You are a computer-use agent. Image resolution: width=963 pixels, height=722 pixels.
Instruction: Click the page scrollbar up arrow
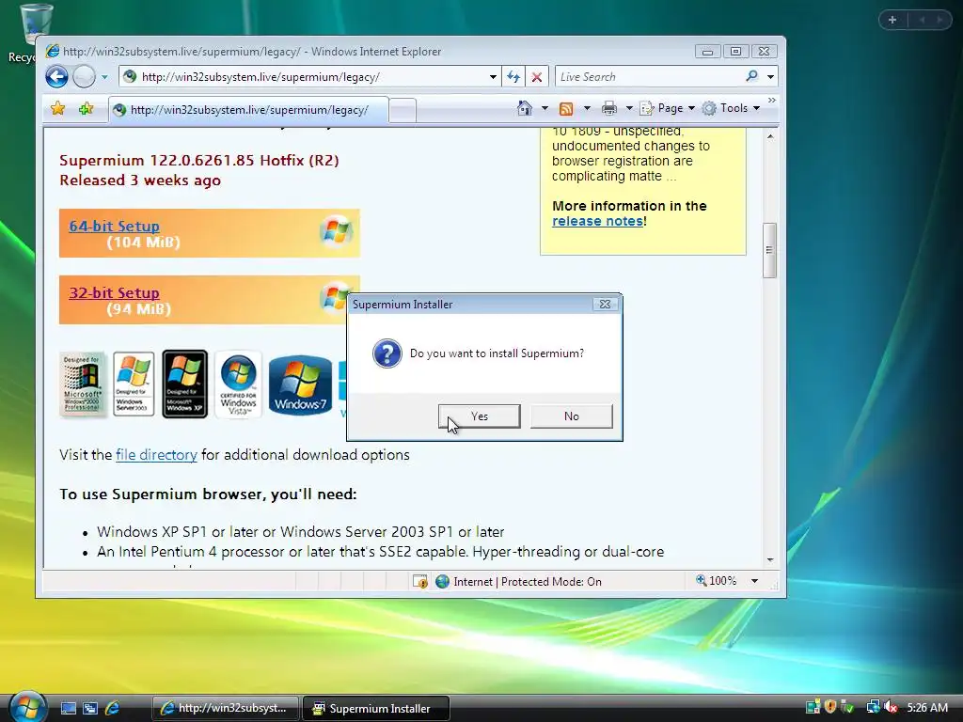[x=770, y=136]
